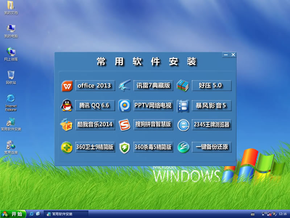Install PPTV网络电视
Viewport: 290px width, 218px height.
click(x=153, y=105)
